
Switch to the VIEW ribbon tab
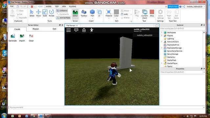tap(64, 7)
